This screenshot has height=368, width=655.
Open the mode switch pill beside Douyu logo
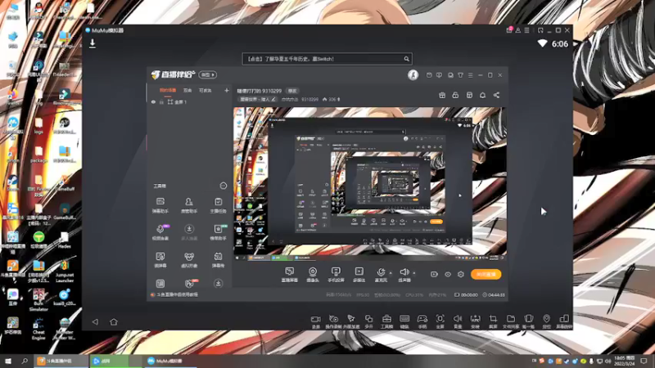pyautogui.click(x=208, y=74)
